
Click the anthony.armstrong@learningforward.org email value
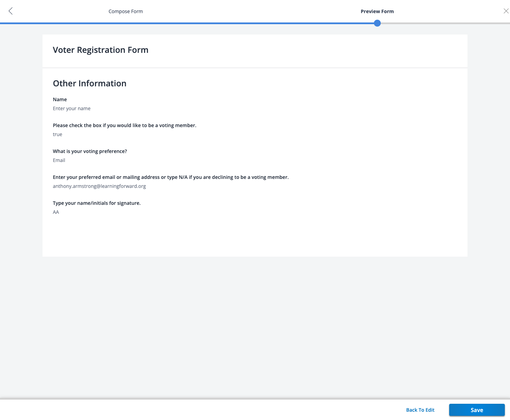pos(99,186)
